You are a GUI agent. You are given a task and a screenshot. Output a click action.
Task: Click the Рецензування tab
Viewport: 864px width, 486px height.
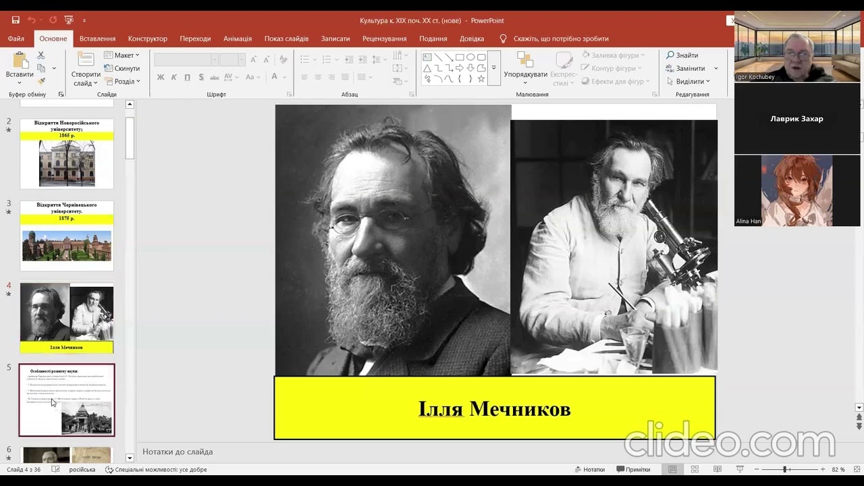coord(384,38)
